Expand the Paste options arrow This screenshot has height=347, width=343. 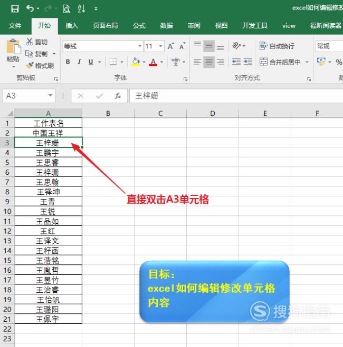pos(14,66)
